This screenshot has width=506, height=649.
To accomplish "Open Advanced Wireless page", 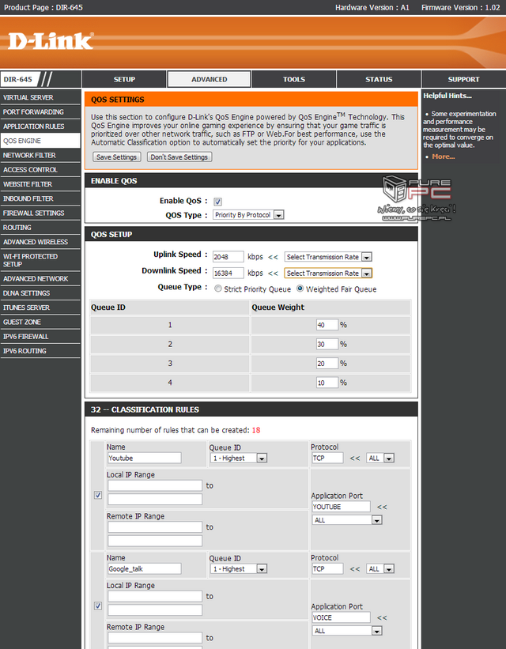I will click(40, 242).
